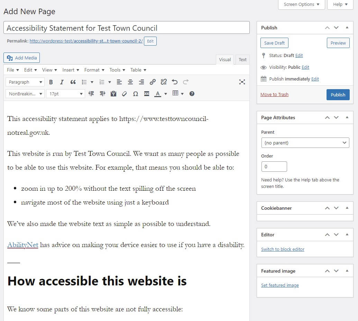Toggle the Editor panel
The height and width of the screenshot is (321, 358).
point(347,234)
